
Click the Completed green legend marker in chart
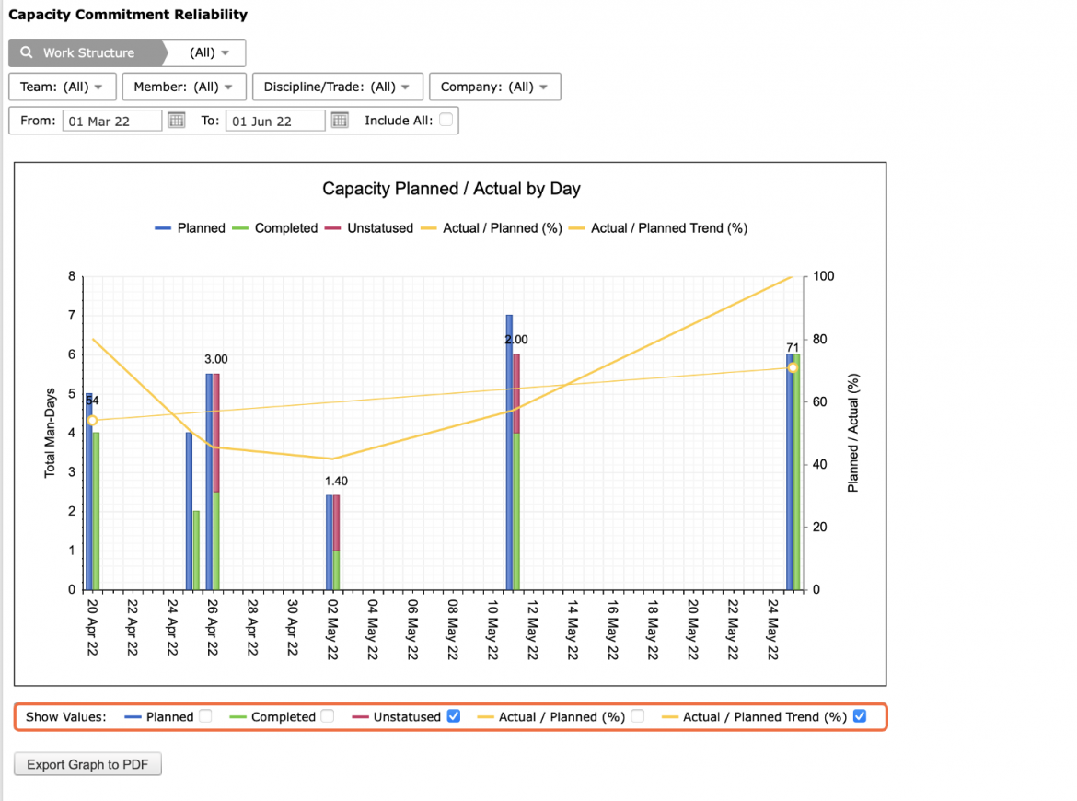(x=239, y=228)
